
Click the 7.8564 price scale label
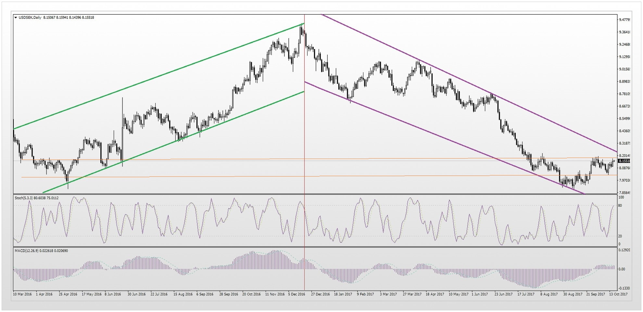[624, 192]
